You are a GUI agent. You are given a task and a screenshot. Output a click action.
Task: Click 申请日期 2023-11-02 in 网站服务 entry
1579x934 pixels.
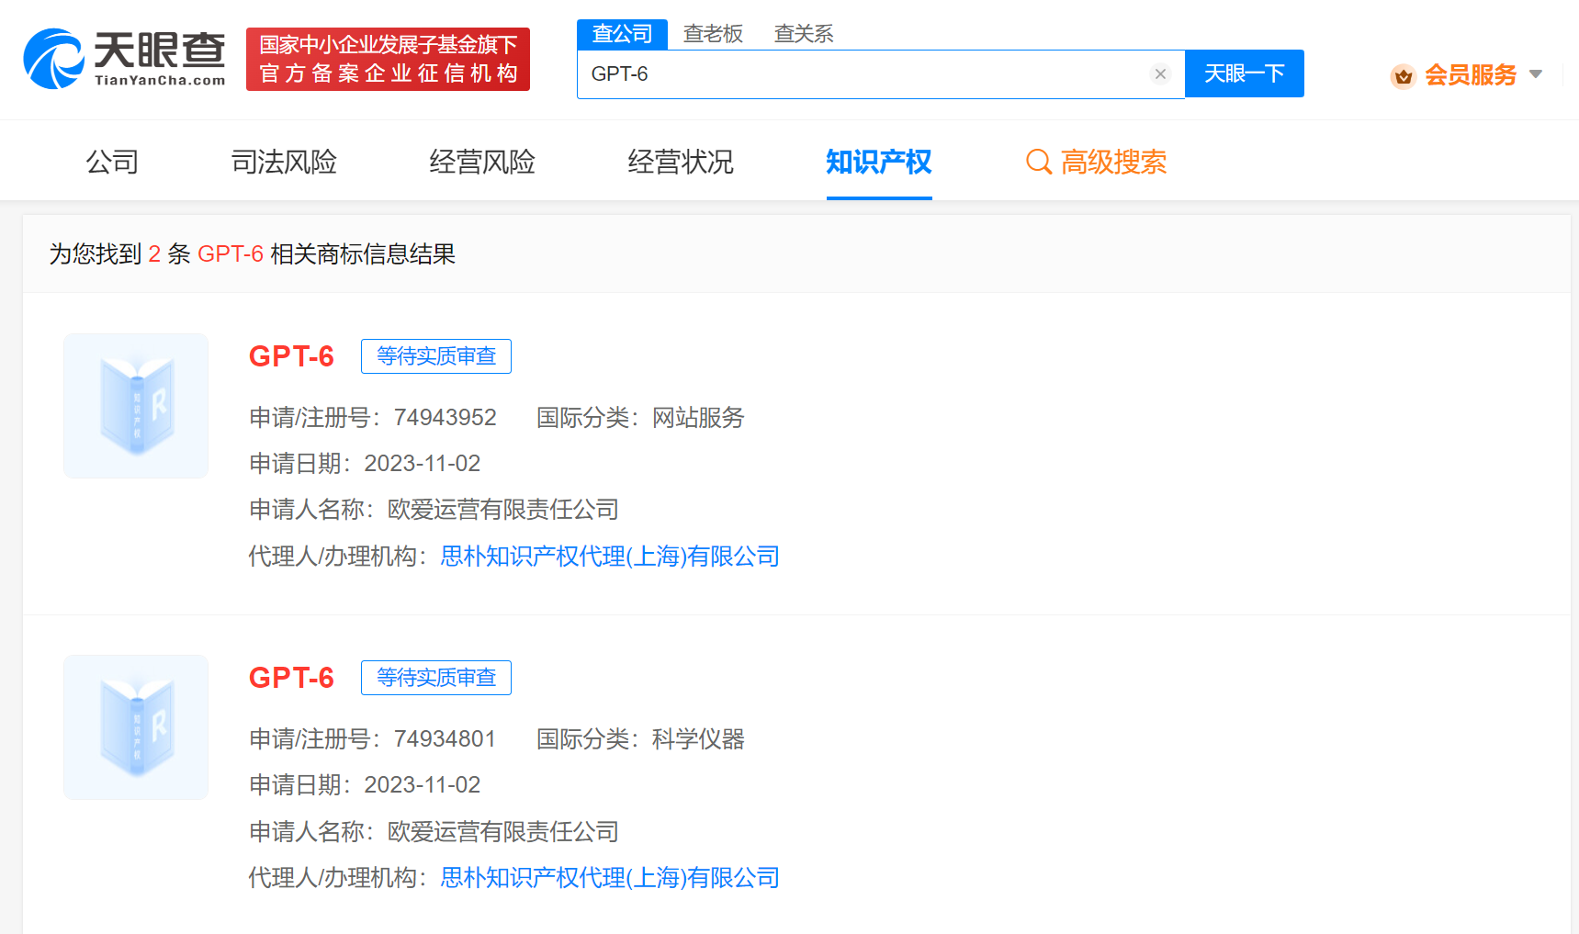tap(365, 464)
